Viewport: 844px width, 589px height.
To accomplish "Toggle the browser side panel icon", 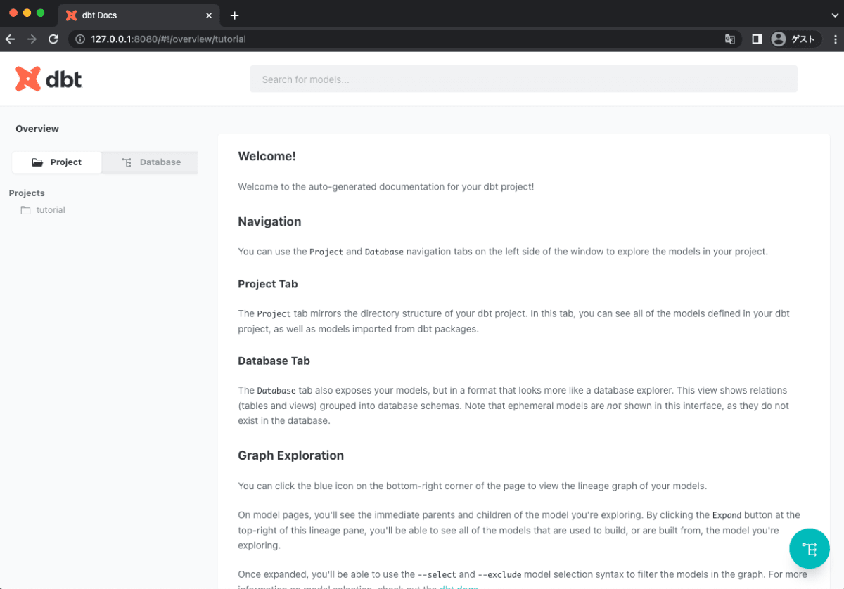I will (x=757, y=39).
